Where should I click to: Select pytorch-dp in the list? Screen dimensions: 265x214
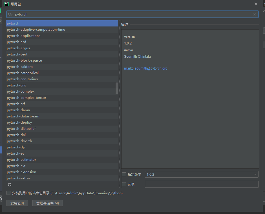[x=62, y=147]
